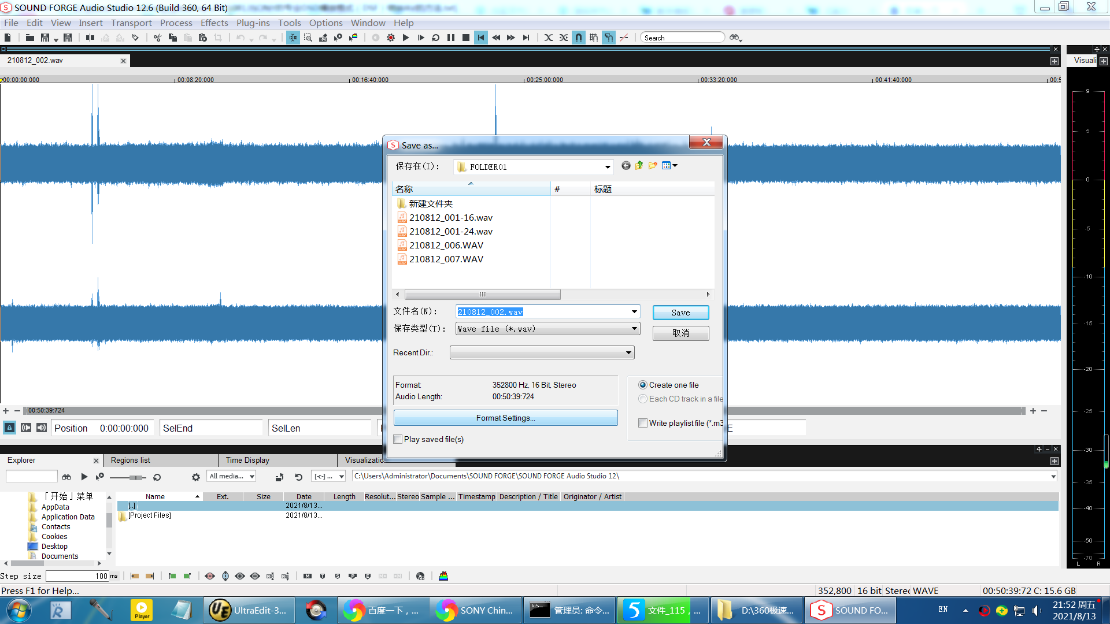Screen dimensions: 1110x624
Task: Click the Go to Start icon
Action: pos(481,38)
